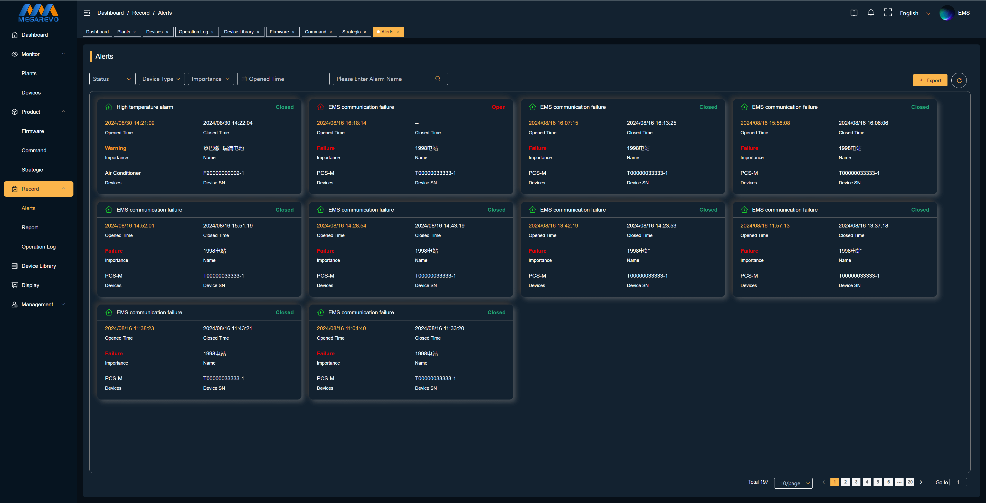Open Plants under Monitor
Image resolution: width=986 pixels, height=503 pixels.
29,73
